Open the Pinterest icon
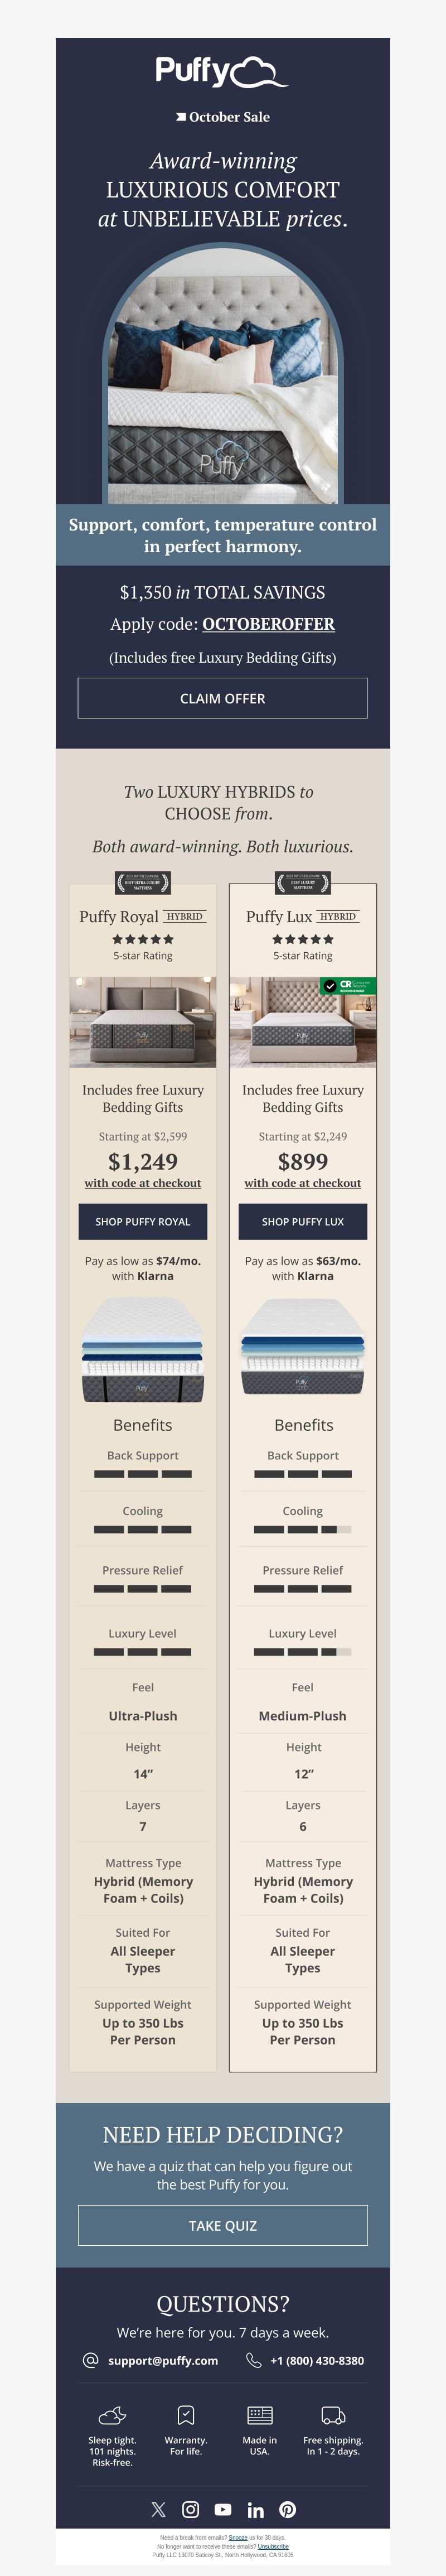 pos(287,2509)
